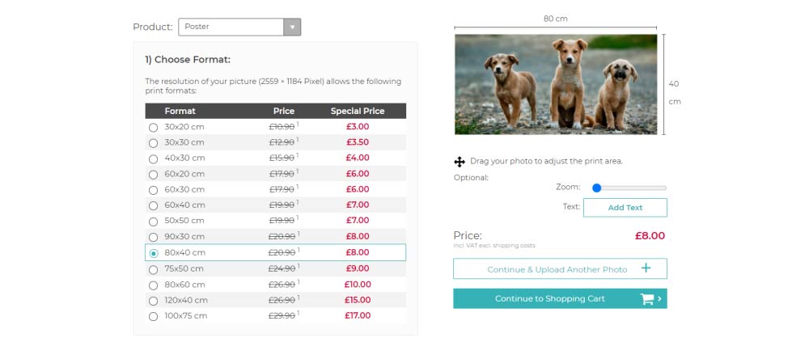Select the 75x50 cm format row
Screen dimensions: 809x359
click(276, 268)
